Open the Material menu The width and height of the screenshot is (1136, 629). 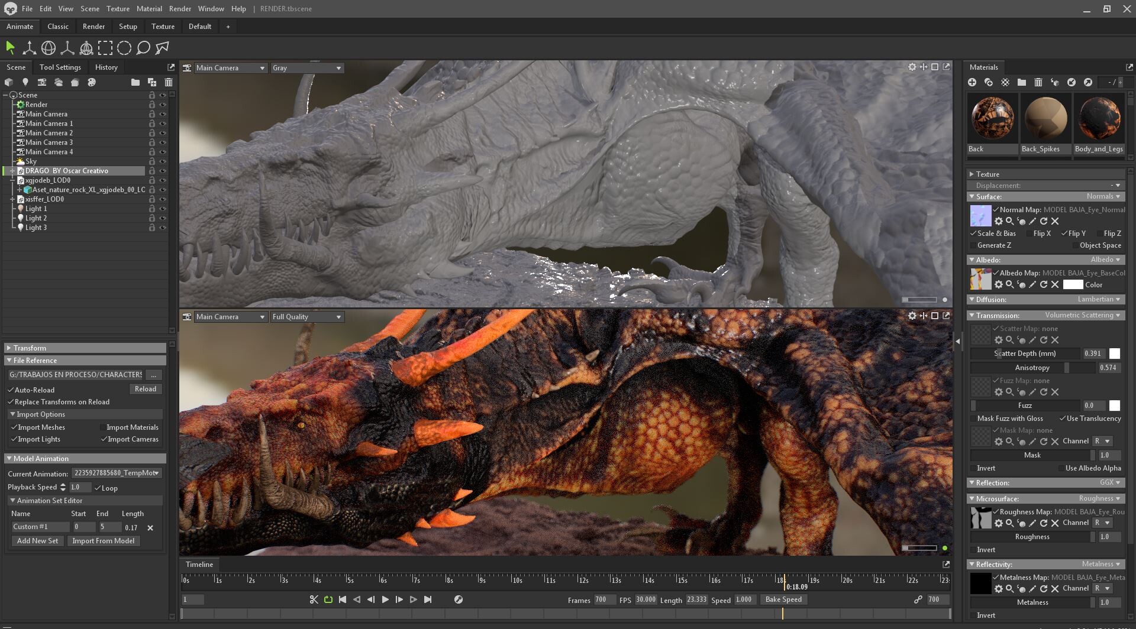(x=149, y=9)
